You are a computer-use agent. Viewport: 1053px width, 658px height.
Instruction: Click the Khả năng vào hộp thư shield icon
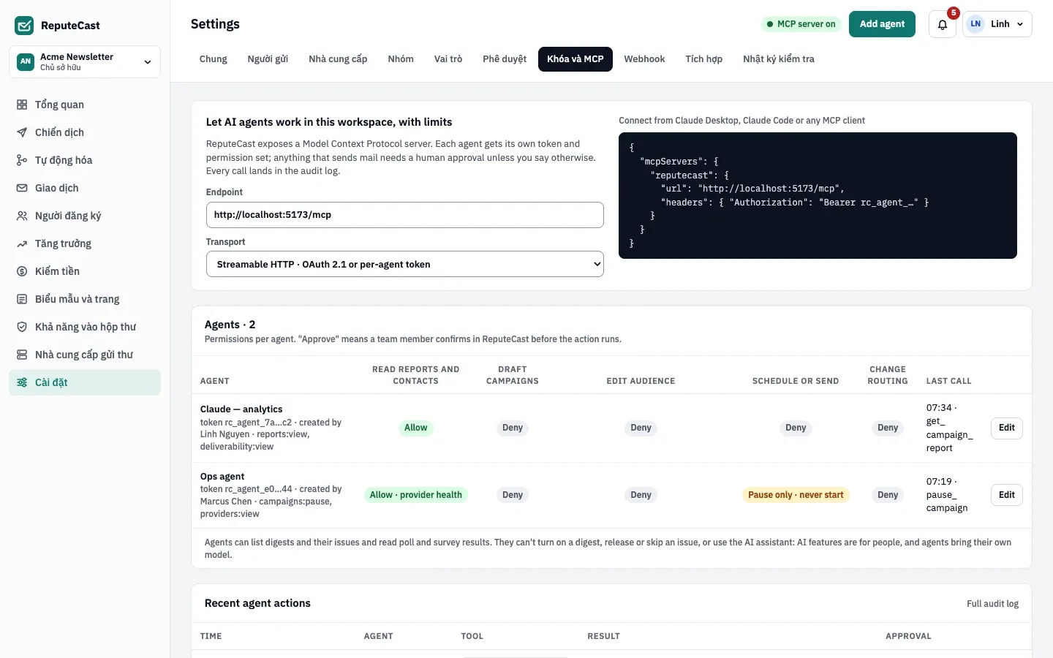pyautogui.click(x=22, y=327)
